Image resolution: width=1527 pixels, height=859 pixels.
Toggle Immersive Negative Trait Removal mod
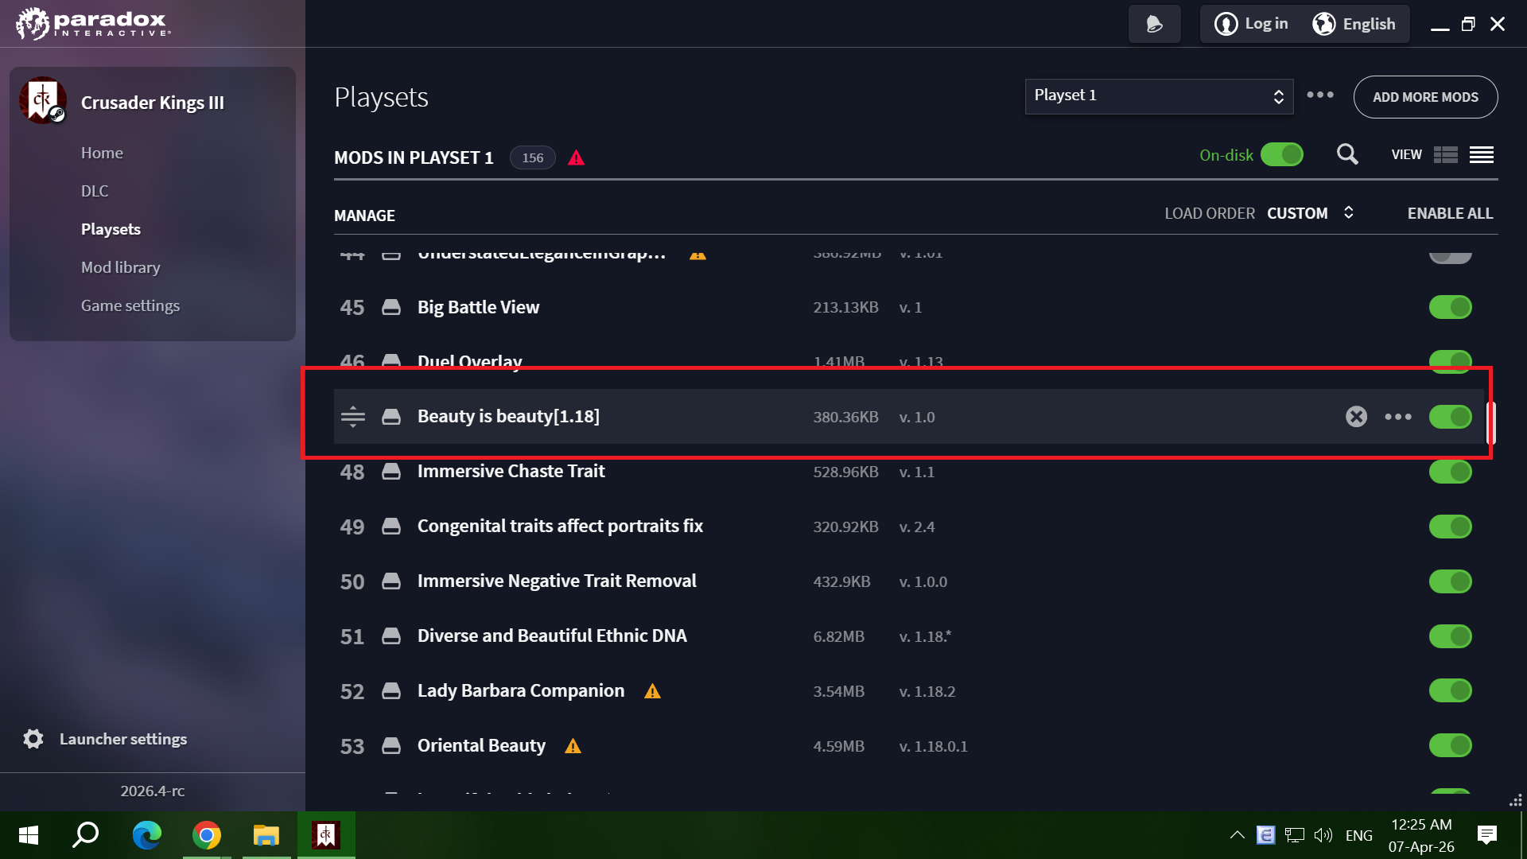click(x=1451, y=581)
